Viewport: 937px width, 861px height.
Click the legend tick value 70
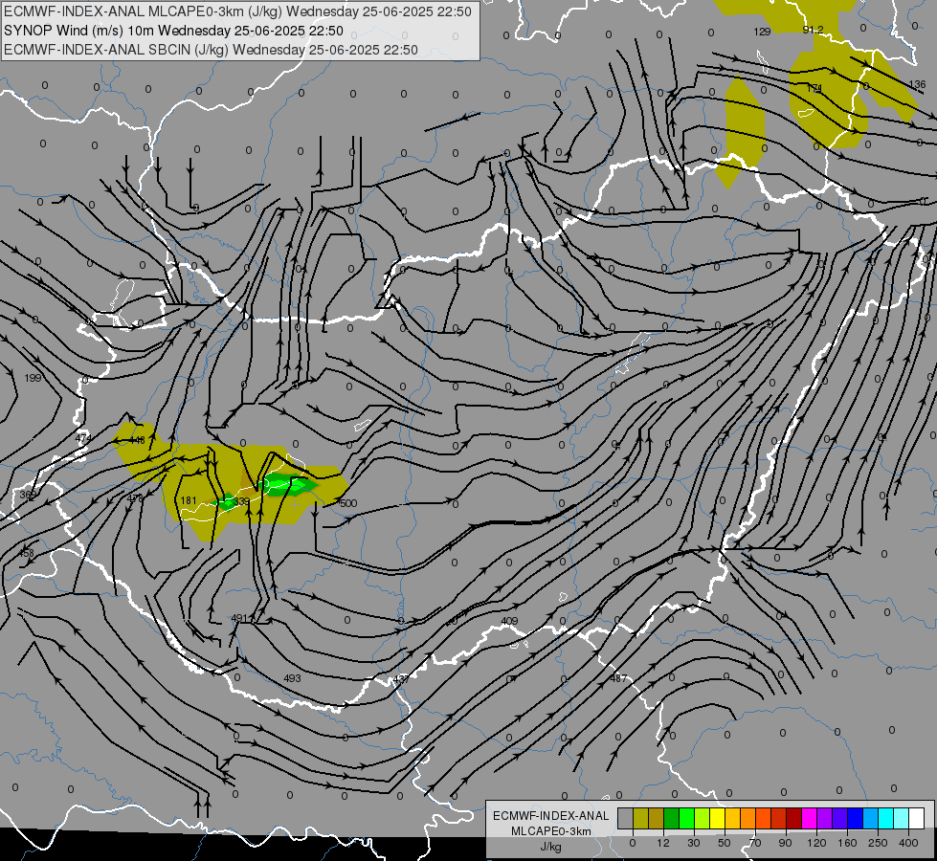click(x=755, y=843)
